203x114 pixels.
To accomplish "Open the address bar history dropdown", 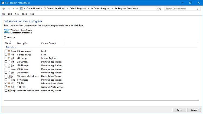I will pyautogui.click(x=156, y=9).
